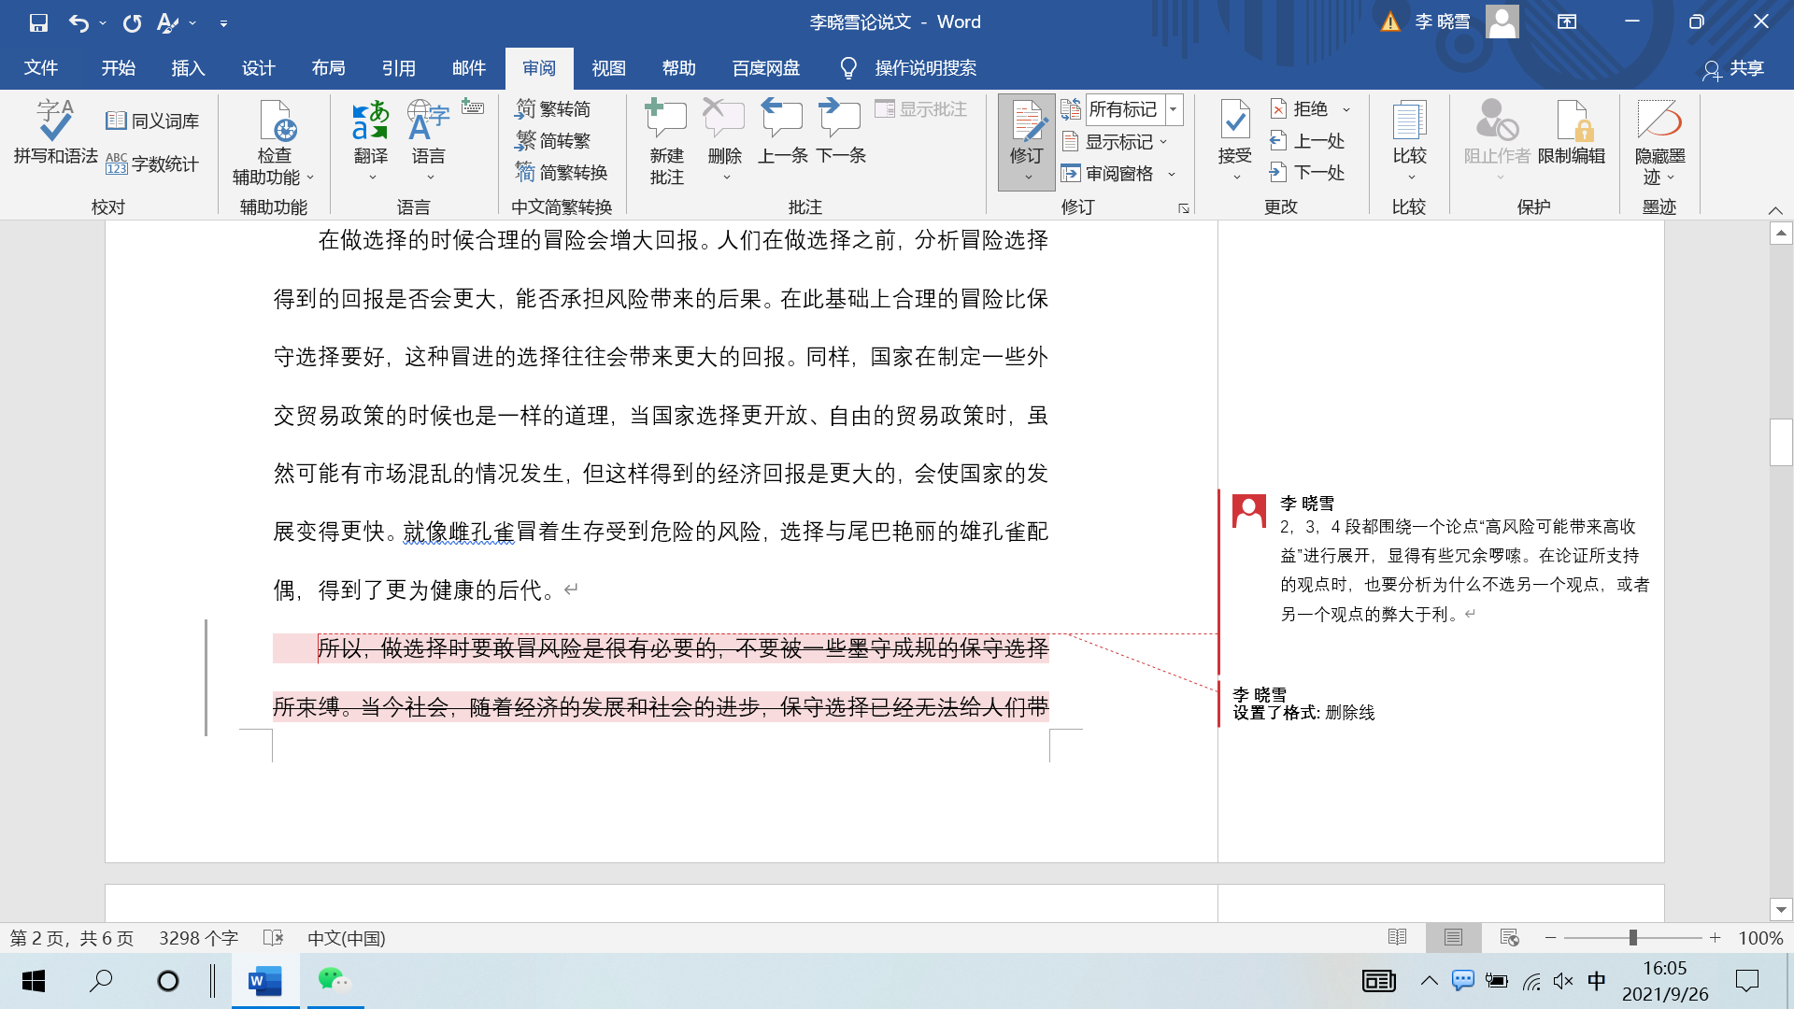Go to previous comment (上一条)
1794x1009 pixels.
782,132
